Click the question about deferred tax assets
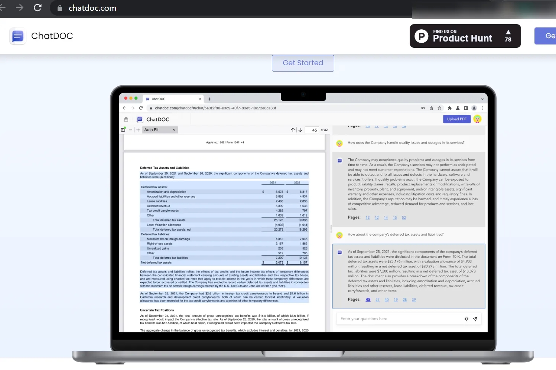 396,235
